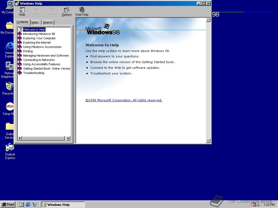Click the Task Scheduler tray icon

point(254,205)
